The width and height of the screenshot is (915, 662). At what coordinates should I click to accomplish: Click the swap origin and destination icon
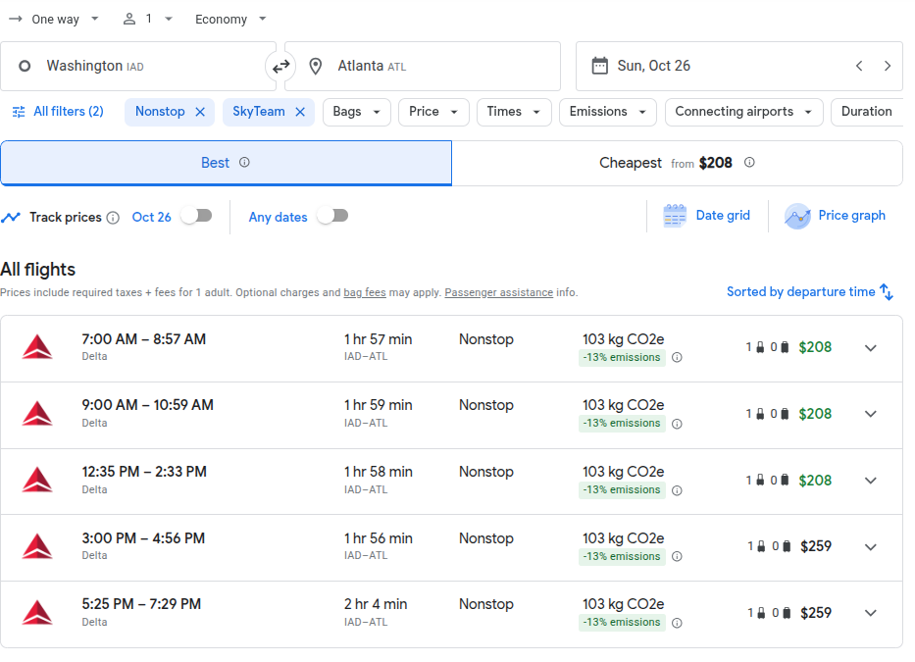282,66
